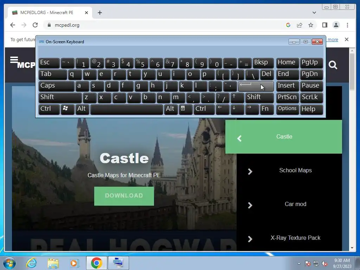
Task: Open on-screen keyboard Help
Action: [311, 109]
